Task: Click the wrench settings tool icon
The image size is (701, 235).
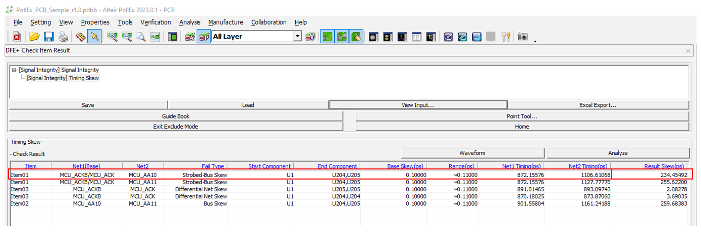Action: click(x=506, y=37)
